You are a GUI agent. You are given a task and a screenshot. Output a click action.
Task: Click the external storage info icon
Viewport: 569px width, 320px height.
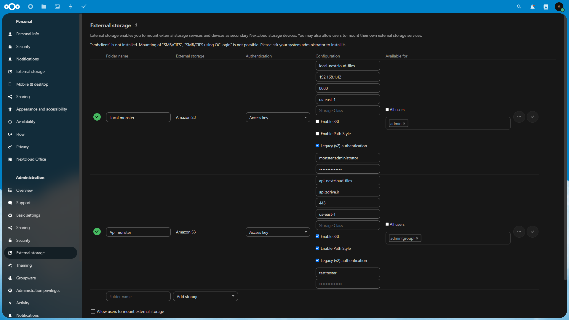coord(136,25)
